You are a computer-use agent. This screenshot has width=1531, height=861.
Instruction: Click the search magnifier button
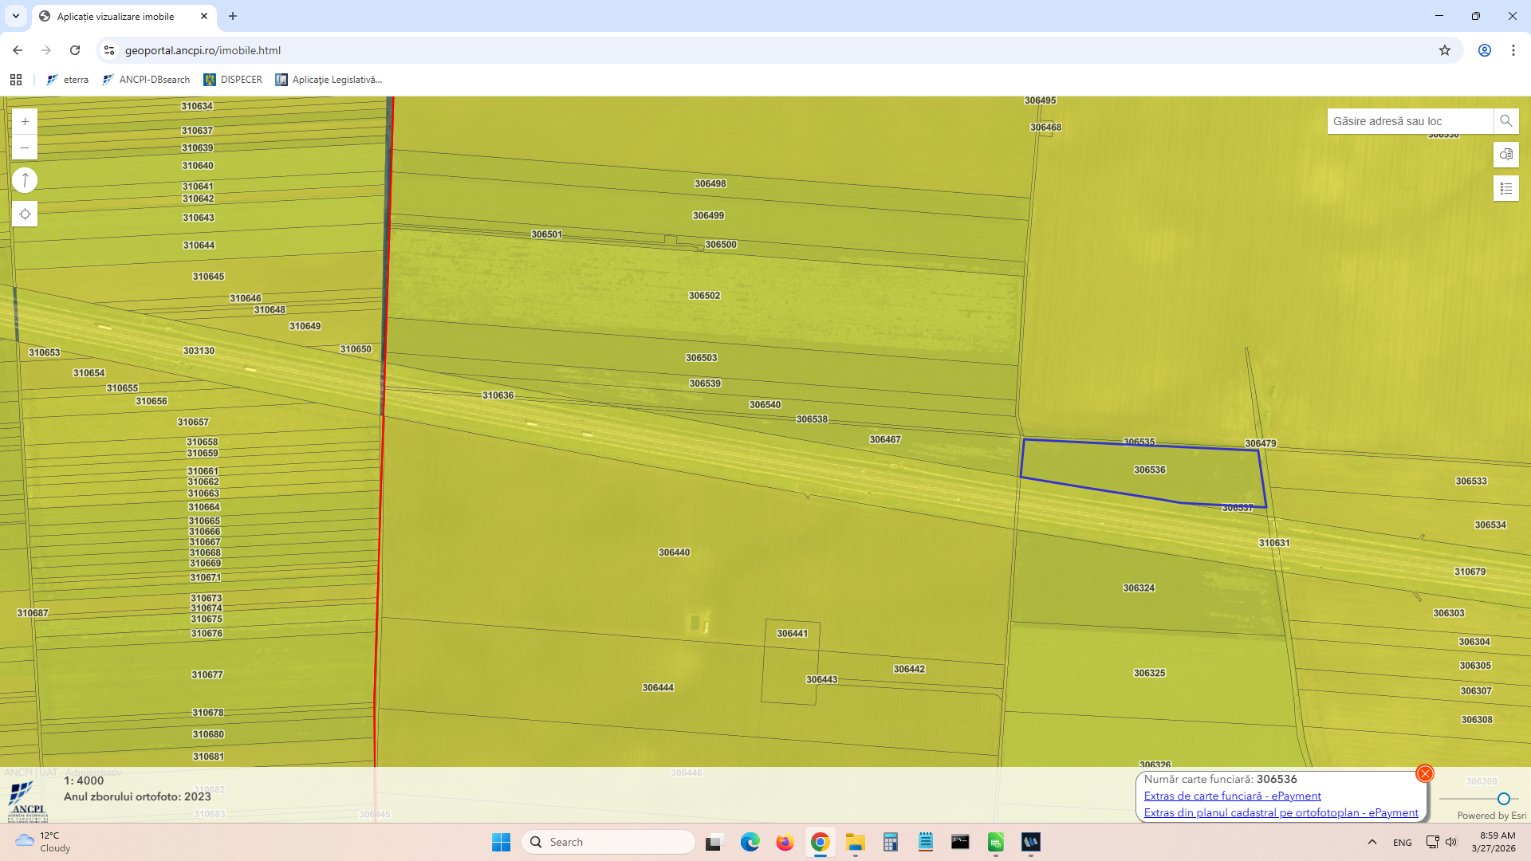pos(1505,121)
